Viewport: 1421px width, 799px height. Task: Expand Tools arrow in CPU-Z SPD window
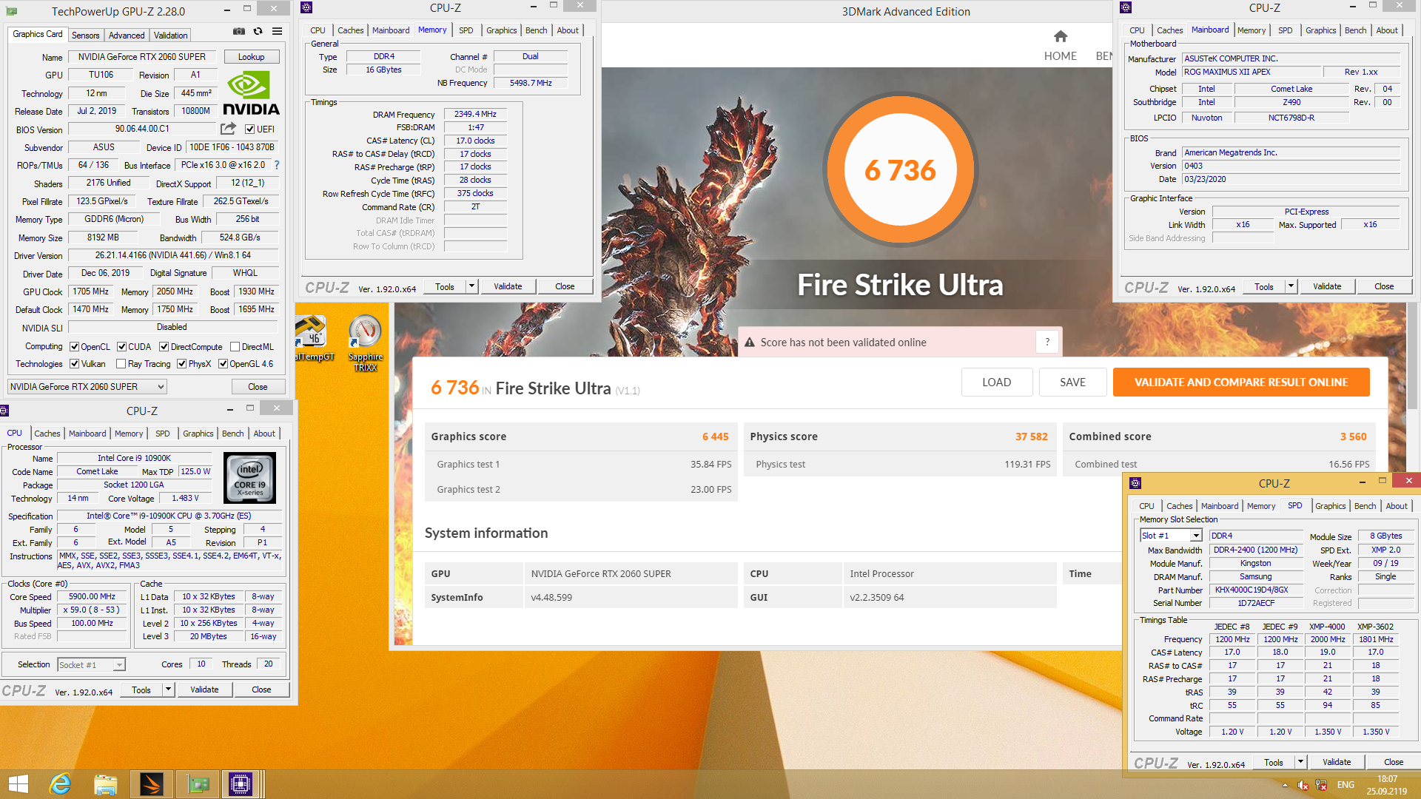click(1300, 762)
